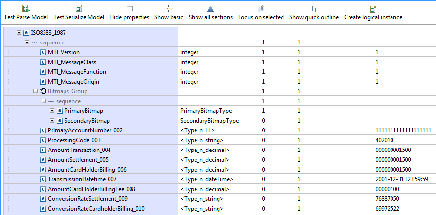The width and height of the screenshot is (436, 215).
Task: Click the Show all sections icon
Action: click(x=211, y=9)
